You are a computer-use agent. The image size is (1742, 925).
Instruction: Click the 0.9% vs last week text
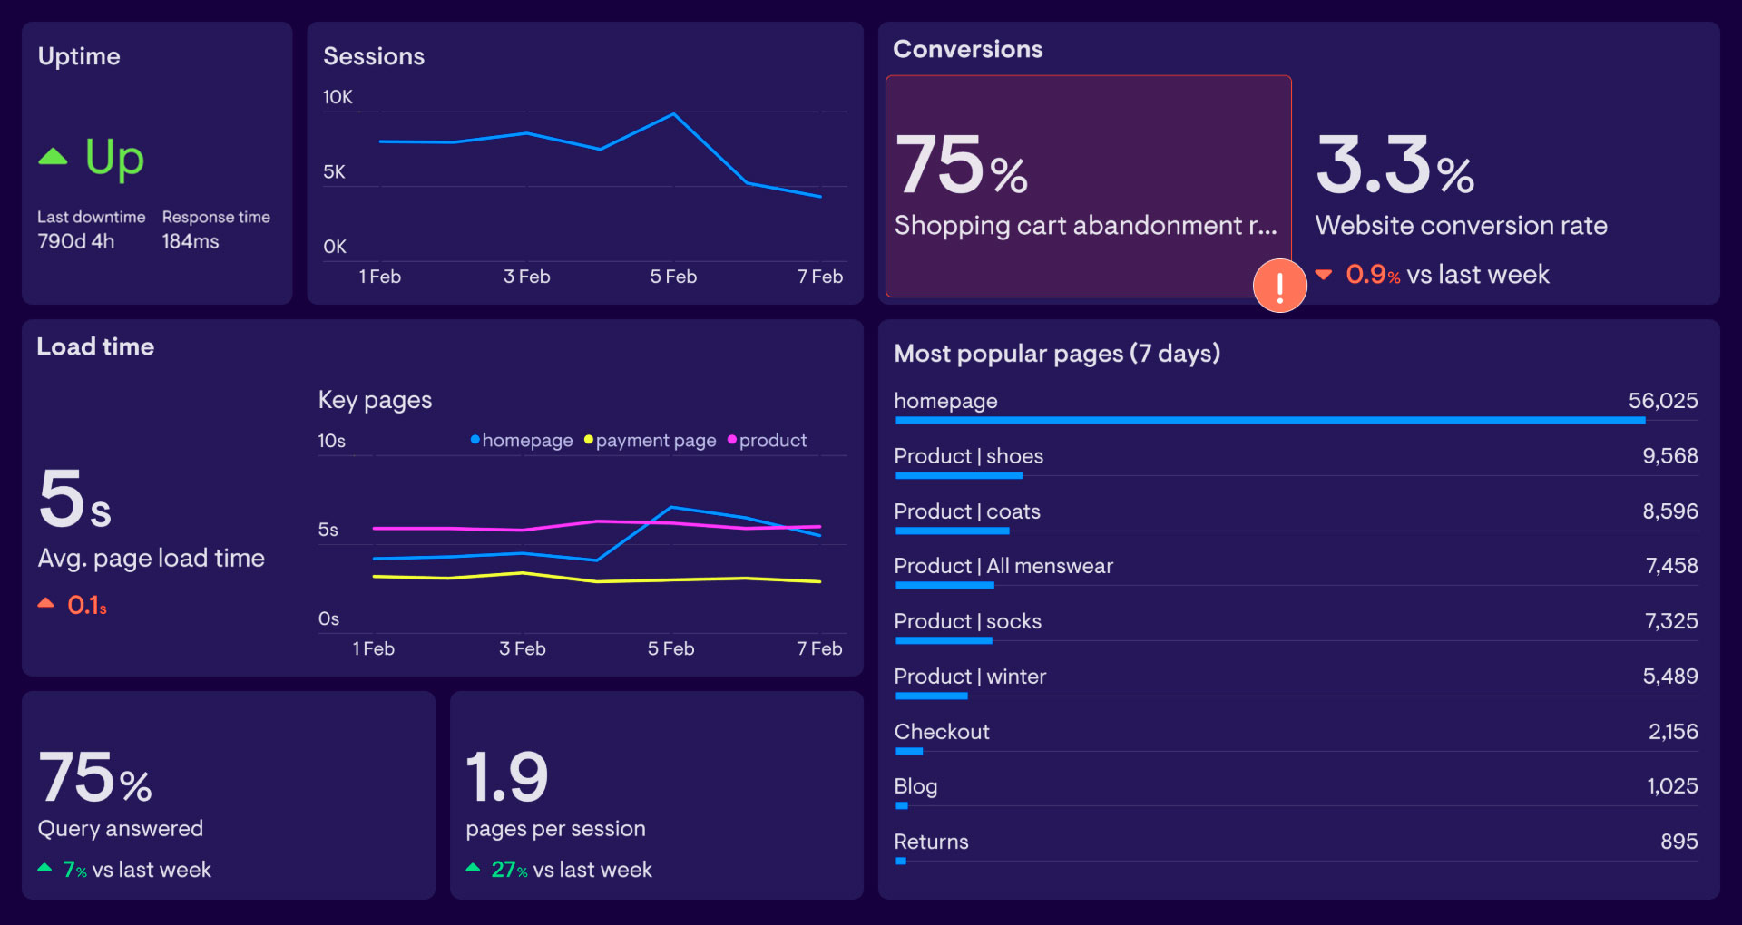coord(1447,274)
